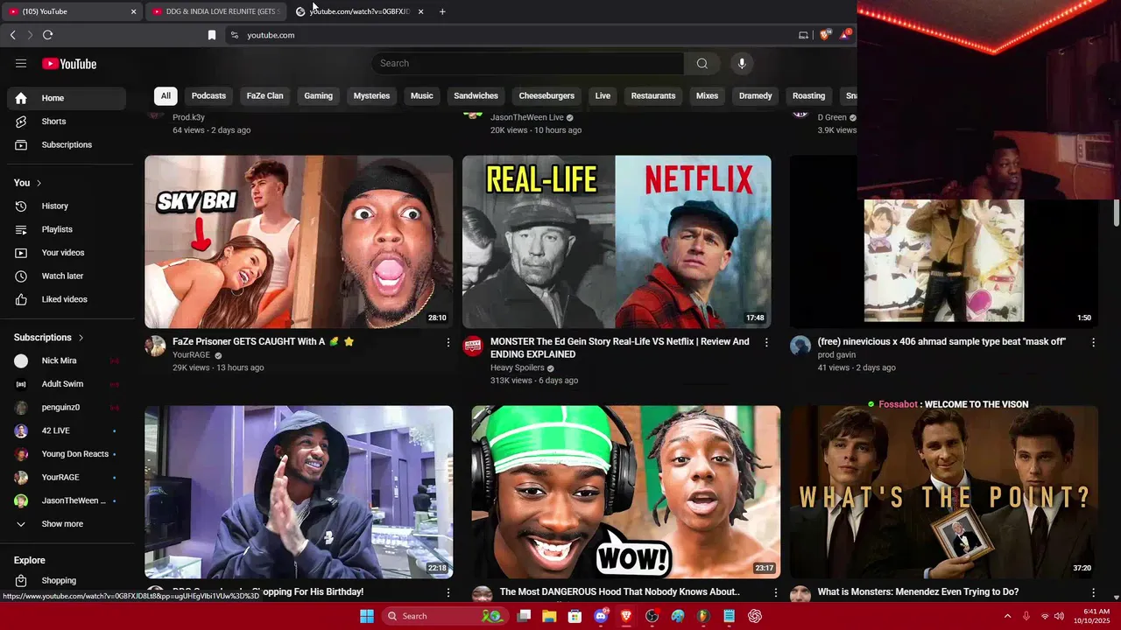Open prod gavin channel name link
This screenshot has height=630, width=1121.
pos(836,355)
